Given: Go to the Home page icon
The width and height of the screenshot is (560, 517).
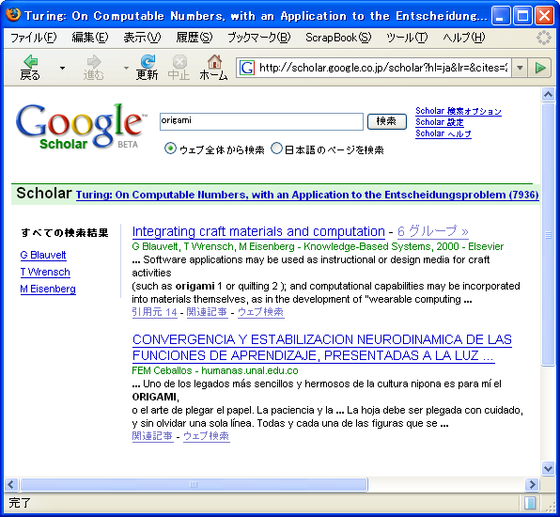Looking at the screenshot, I should coord(214,61).
